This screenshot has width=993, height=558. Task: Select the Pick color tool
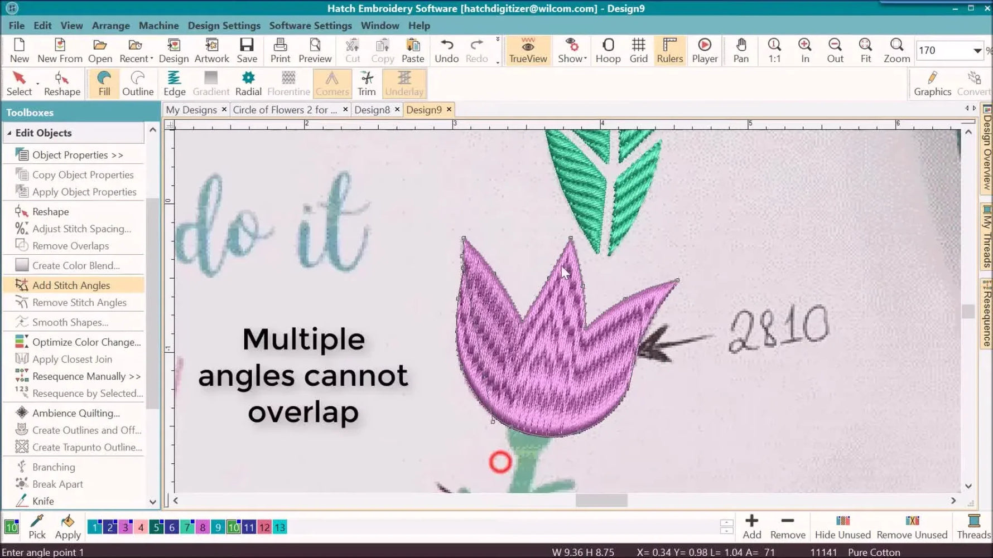tap(37, 527)
